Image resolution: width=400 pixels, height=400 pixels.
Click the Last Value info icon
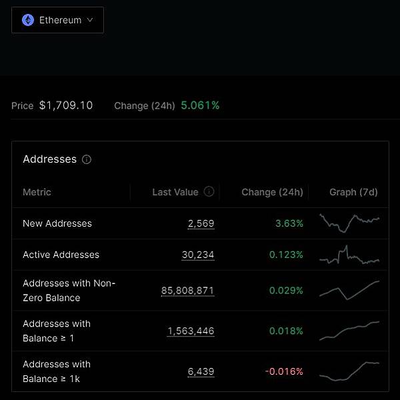click(x=209, y=192)
